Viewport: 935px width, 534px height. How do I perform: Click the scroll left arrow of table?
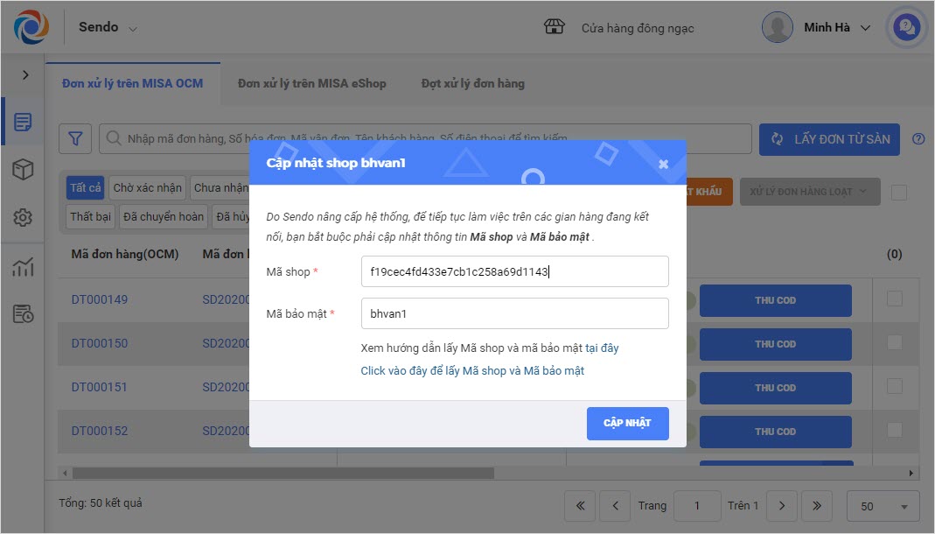tap(65, 473)
